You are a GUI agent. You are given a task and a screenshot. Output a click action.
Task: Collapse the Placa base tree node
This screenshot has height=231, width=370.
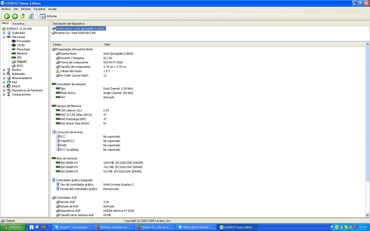click(4, 37)
